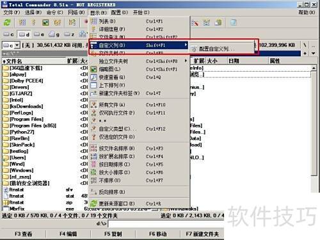The height and width of the screenshot is (240, 320).
Task: Focus the d:\> command line field
Action: 166,224
